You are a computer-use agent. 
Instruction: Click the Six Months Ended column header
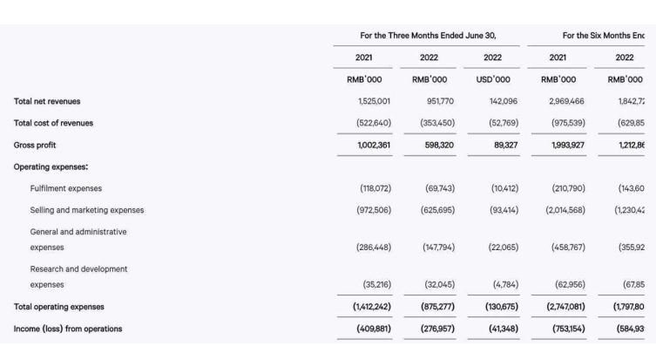tap(603, 36)
